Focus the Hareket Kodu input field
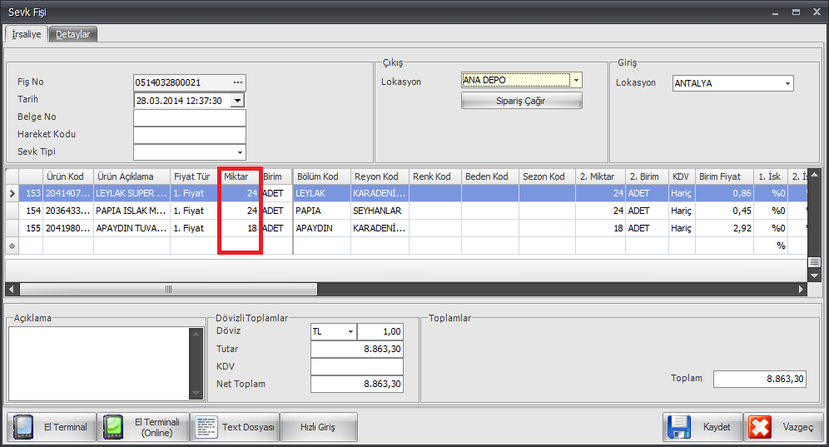The height and width of the screenshot is (447, 829). 189,135
